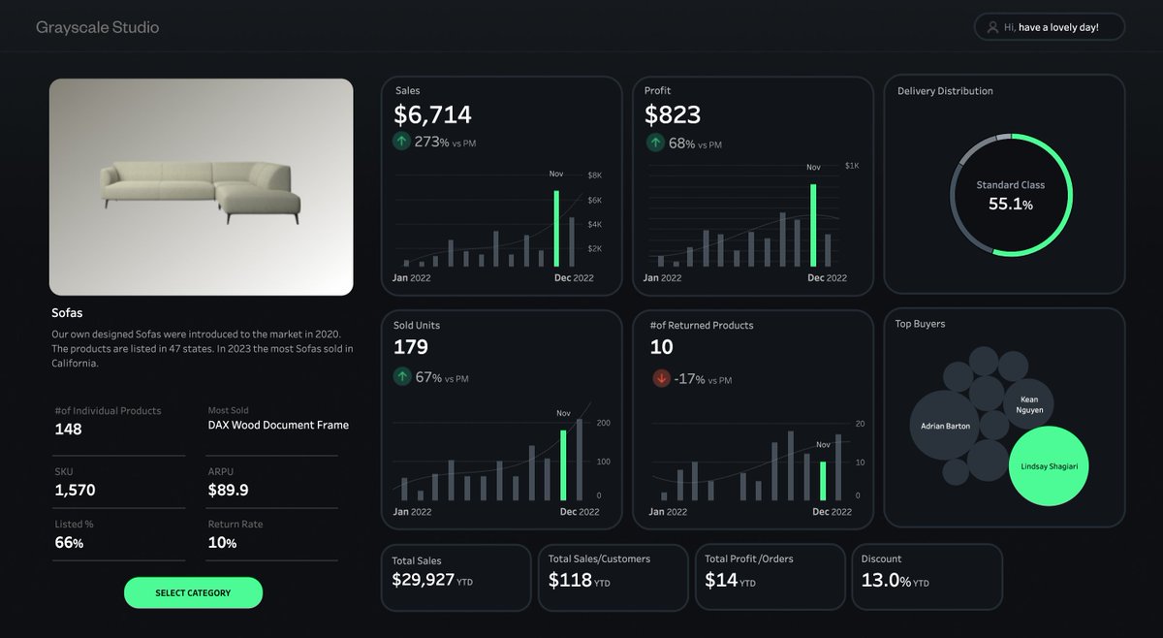Click the Sofas category heading
Viewport: 1163px width, 638px height.
(x=67, y=313)
